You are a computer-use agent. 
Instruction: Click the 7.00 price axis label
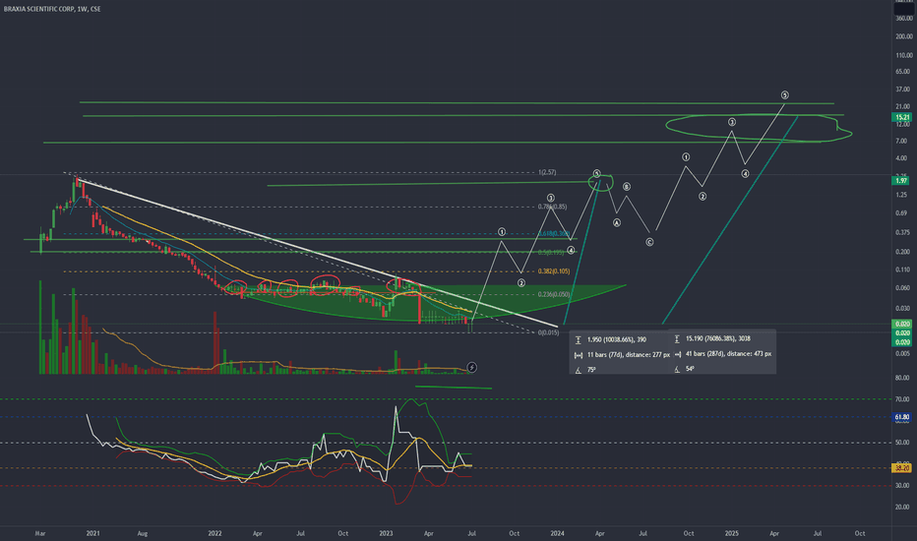pyautogui.click(x=900, y=141)
